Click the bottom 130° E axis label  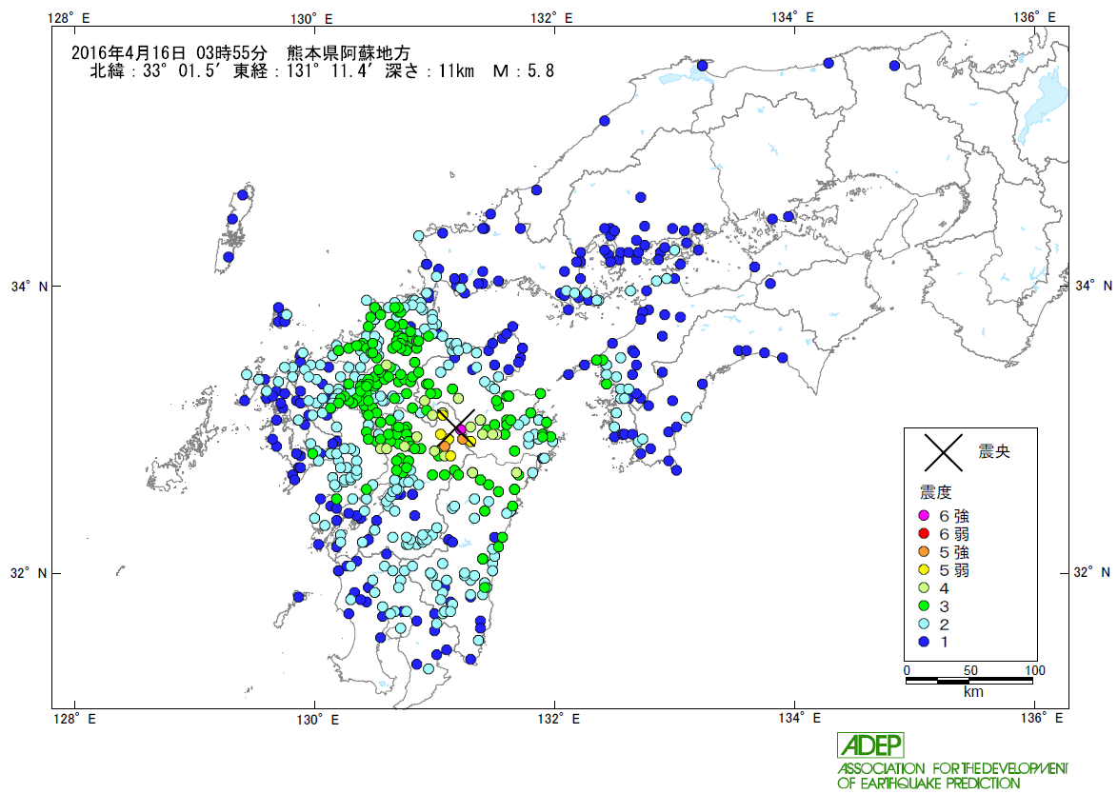[x=317, y=719]
